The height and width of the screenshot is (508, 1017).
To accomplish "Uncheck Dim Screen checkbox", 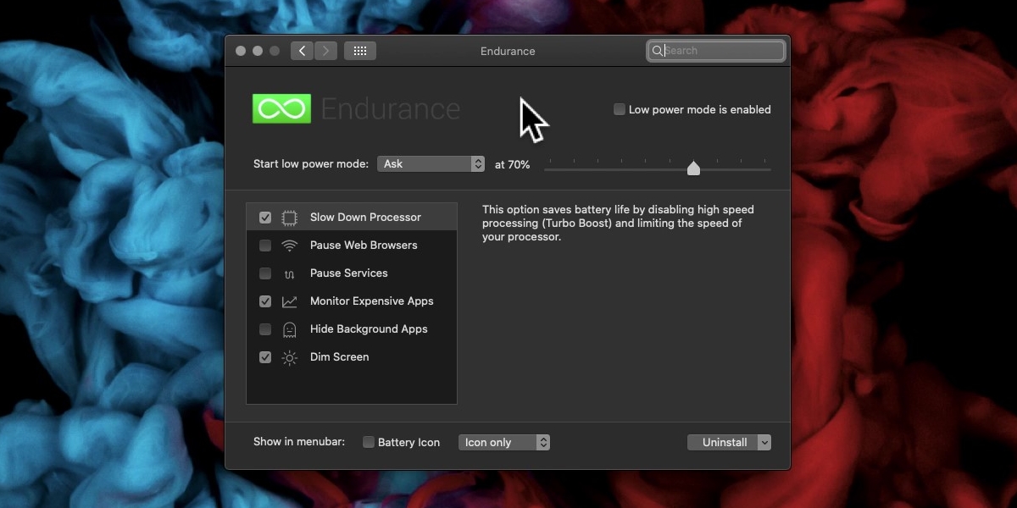I will pos(265,357).
